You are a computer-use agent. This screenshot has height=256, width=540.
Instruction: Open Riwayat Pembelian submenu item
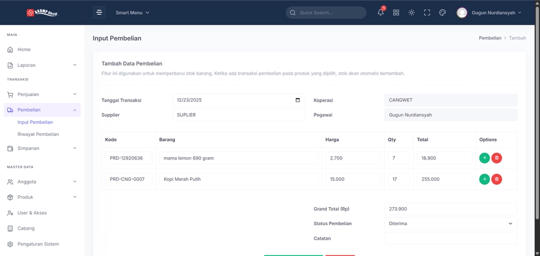click(x=38, y=134)
